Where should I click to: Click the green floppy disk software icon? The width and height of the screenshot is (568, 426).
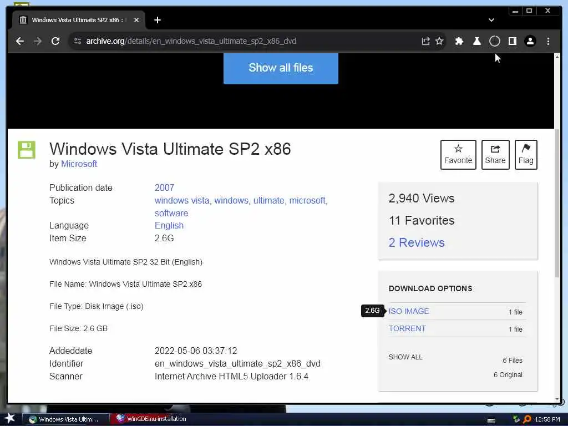click(x=27, y=150)
